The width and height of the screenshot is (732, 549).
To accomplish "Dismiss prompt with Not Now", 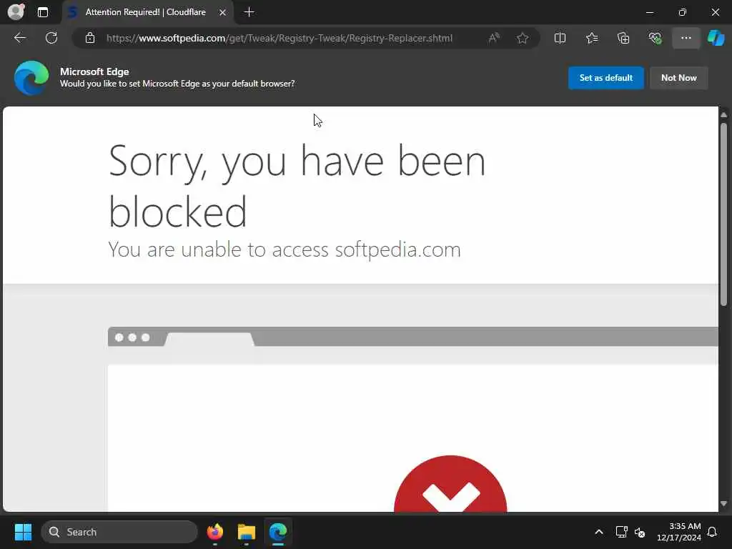I will 679,77.
